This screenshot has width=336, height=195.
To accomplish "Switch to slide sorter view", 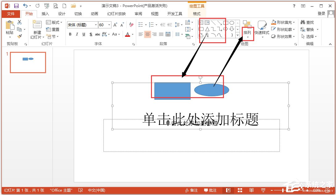I will [x=240, y=190].
